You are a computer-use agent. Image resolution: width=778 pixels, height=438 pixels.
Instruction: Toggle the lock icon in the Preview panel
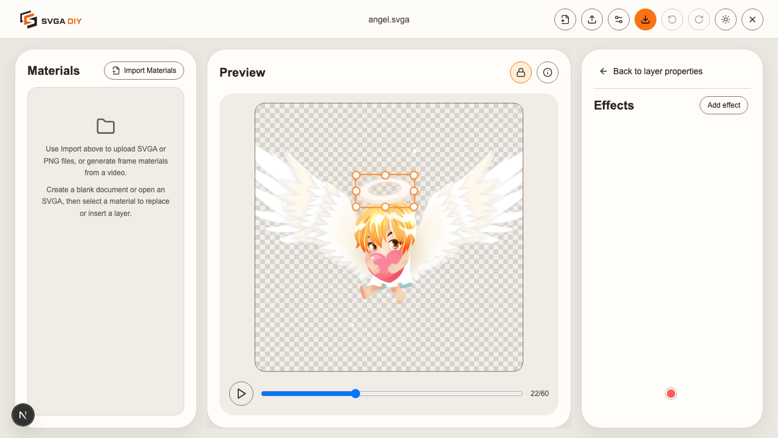[x=521, y=72]
